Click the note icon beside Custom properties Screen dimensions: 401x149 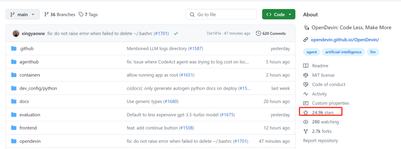click(306, 103)
